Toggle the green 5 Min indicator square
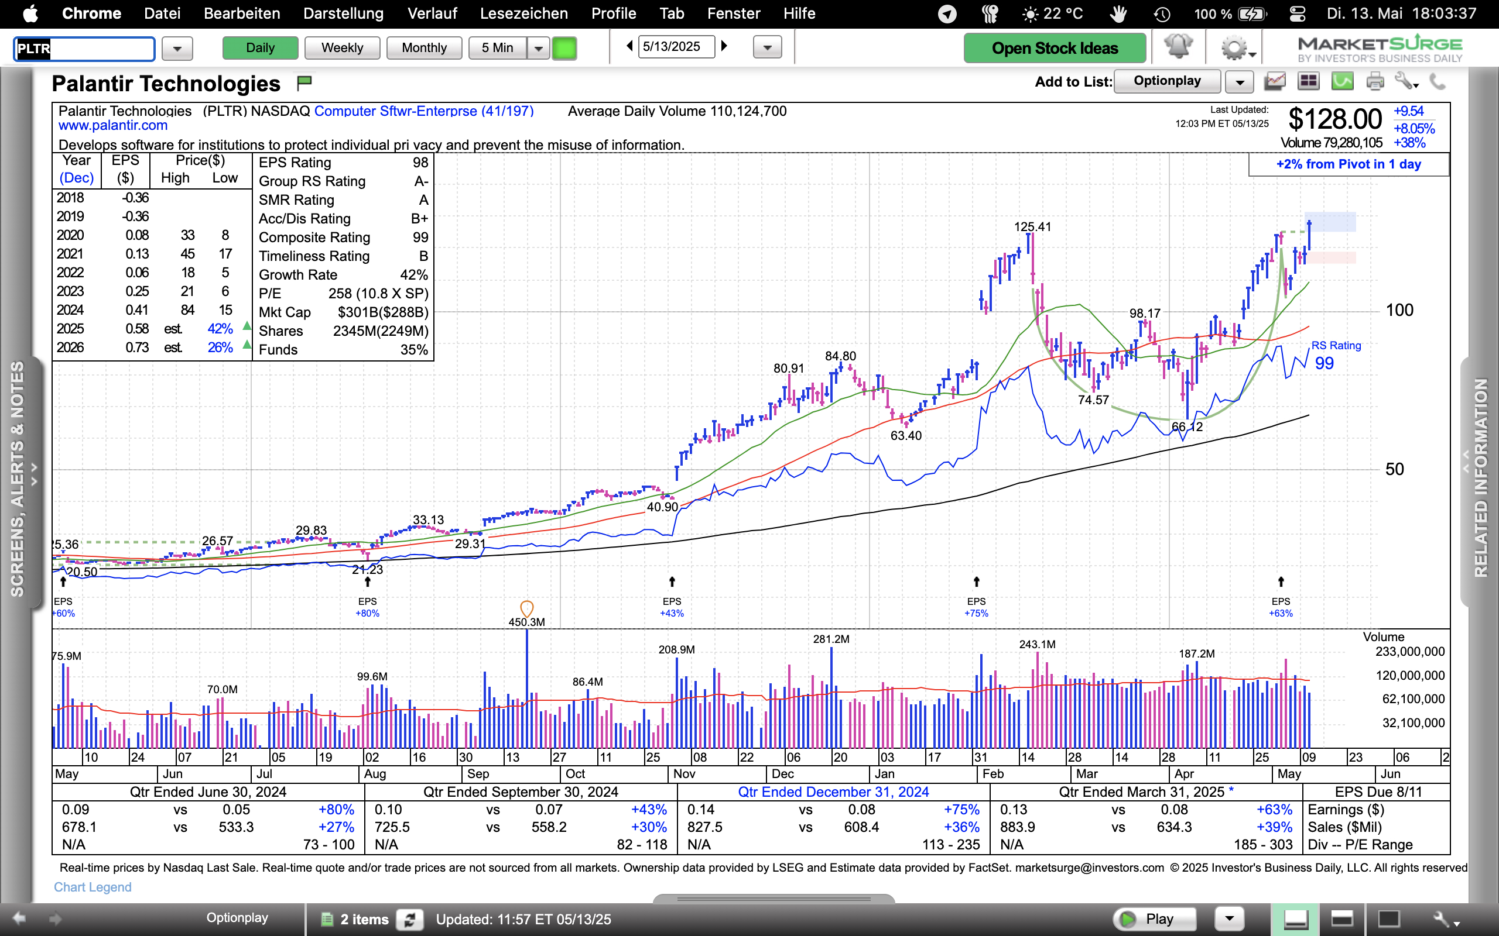Screen dimensions: 1499x936 tap(564, 49)
